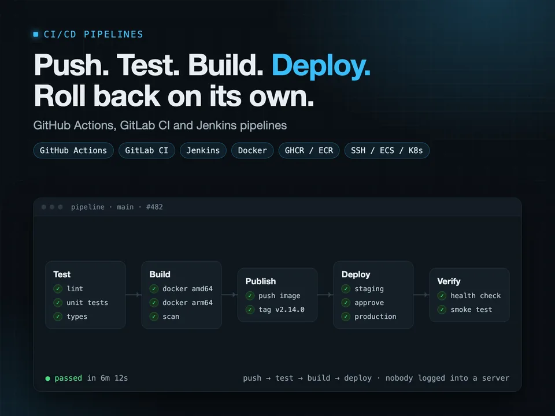The image size is (555, 416).
Task: Click the 'push image' job label
Action: click(x=279, y=296)
